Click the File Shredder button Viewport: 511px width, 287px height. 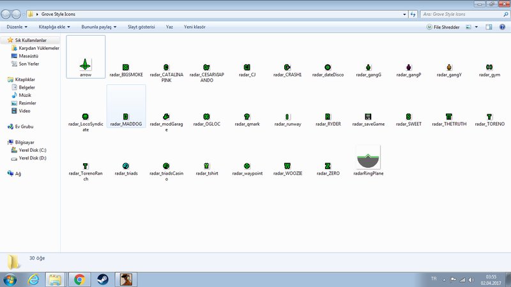[x=443, y=27]
